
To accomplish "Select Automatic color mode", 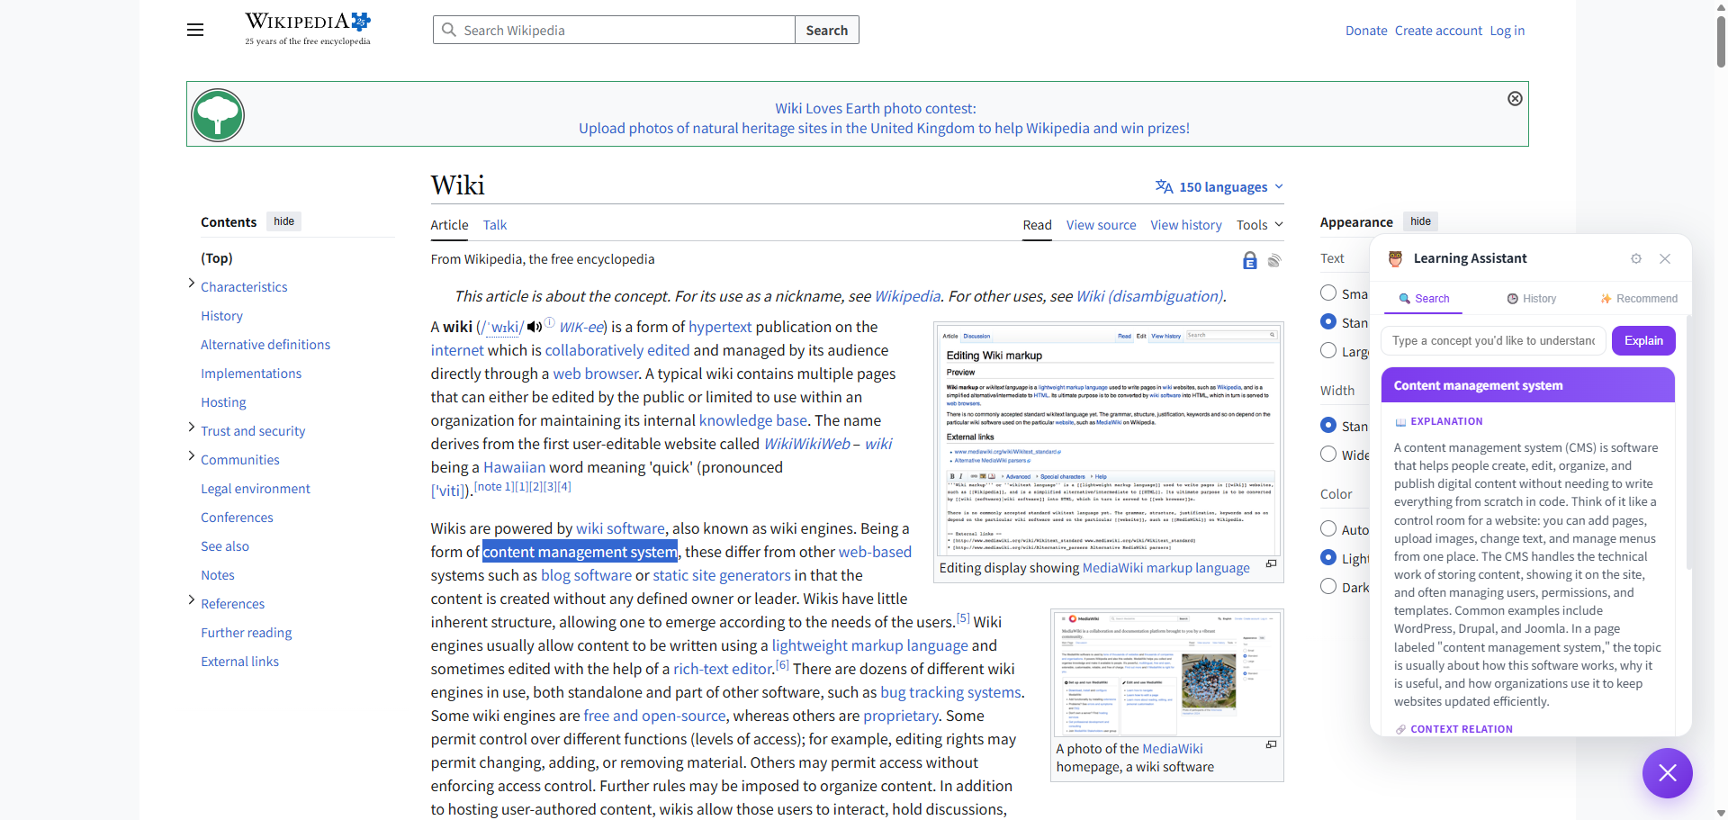I will click(x=1328, y=528).
